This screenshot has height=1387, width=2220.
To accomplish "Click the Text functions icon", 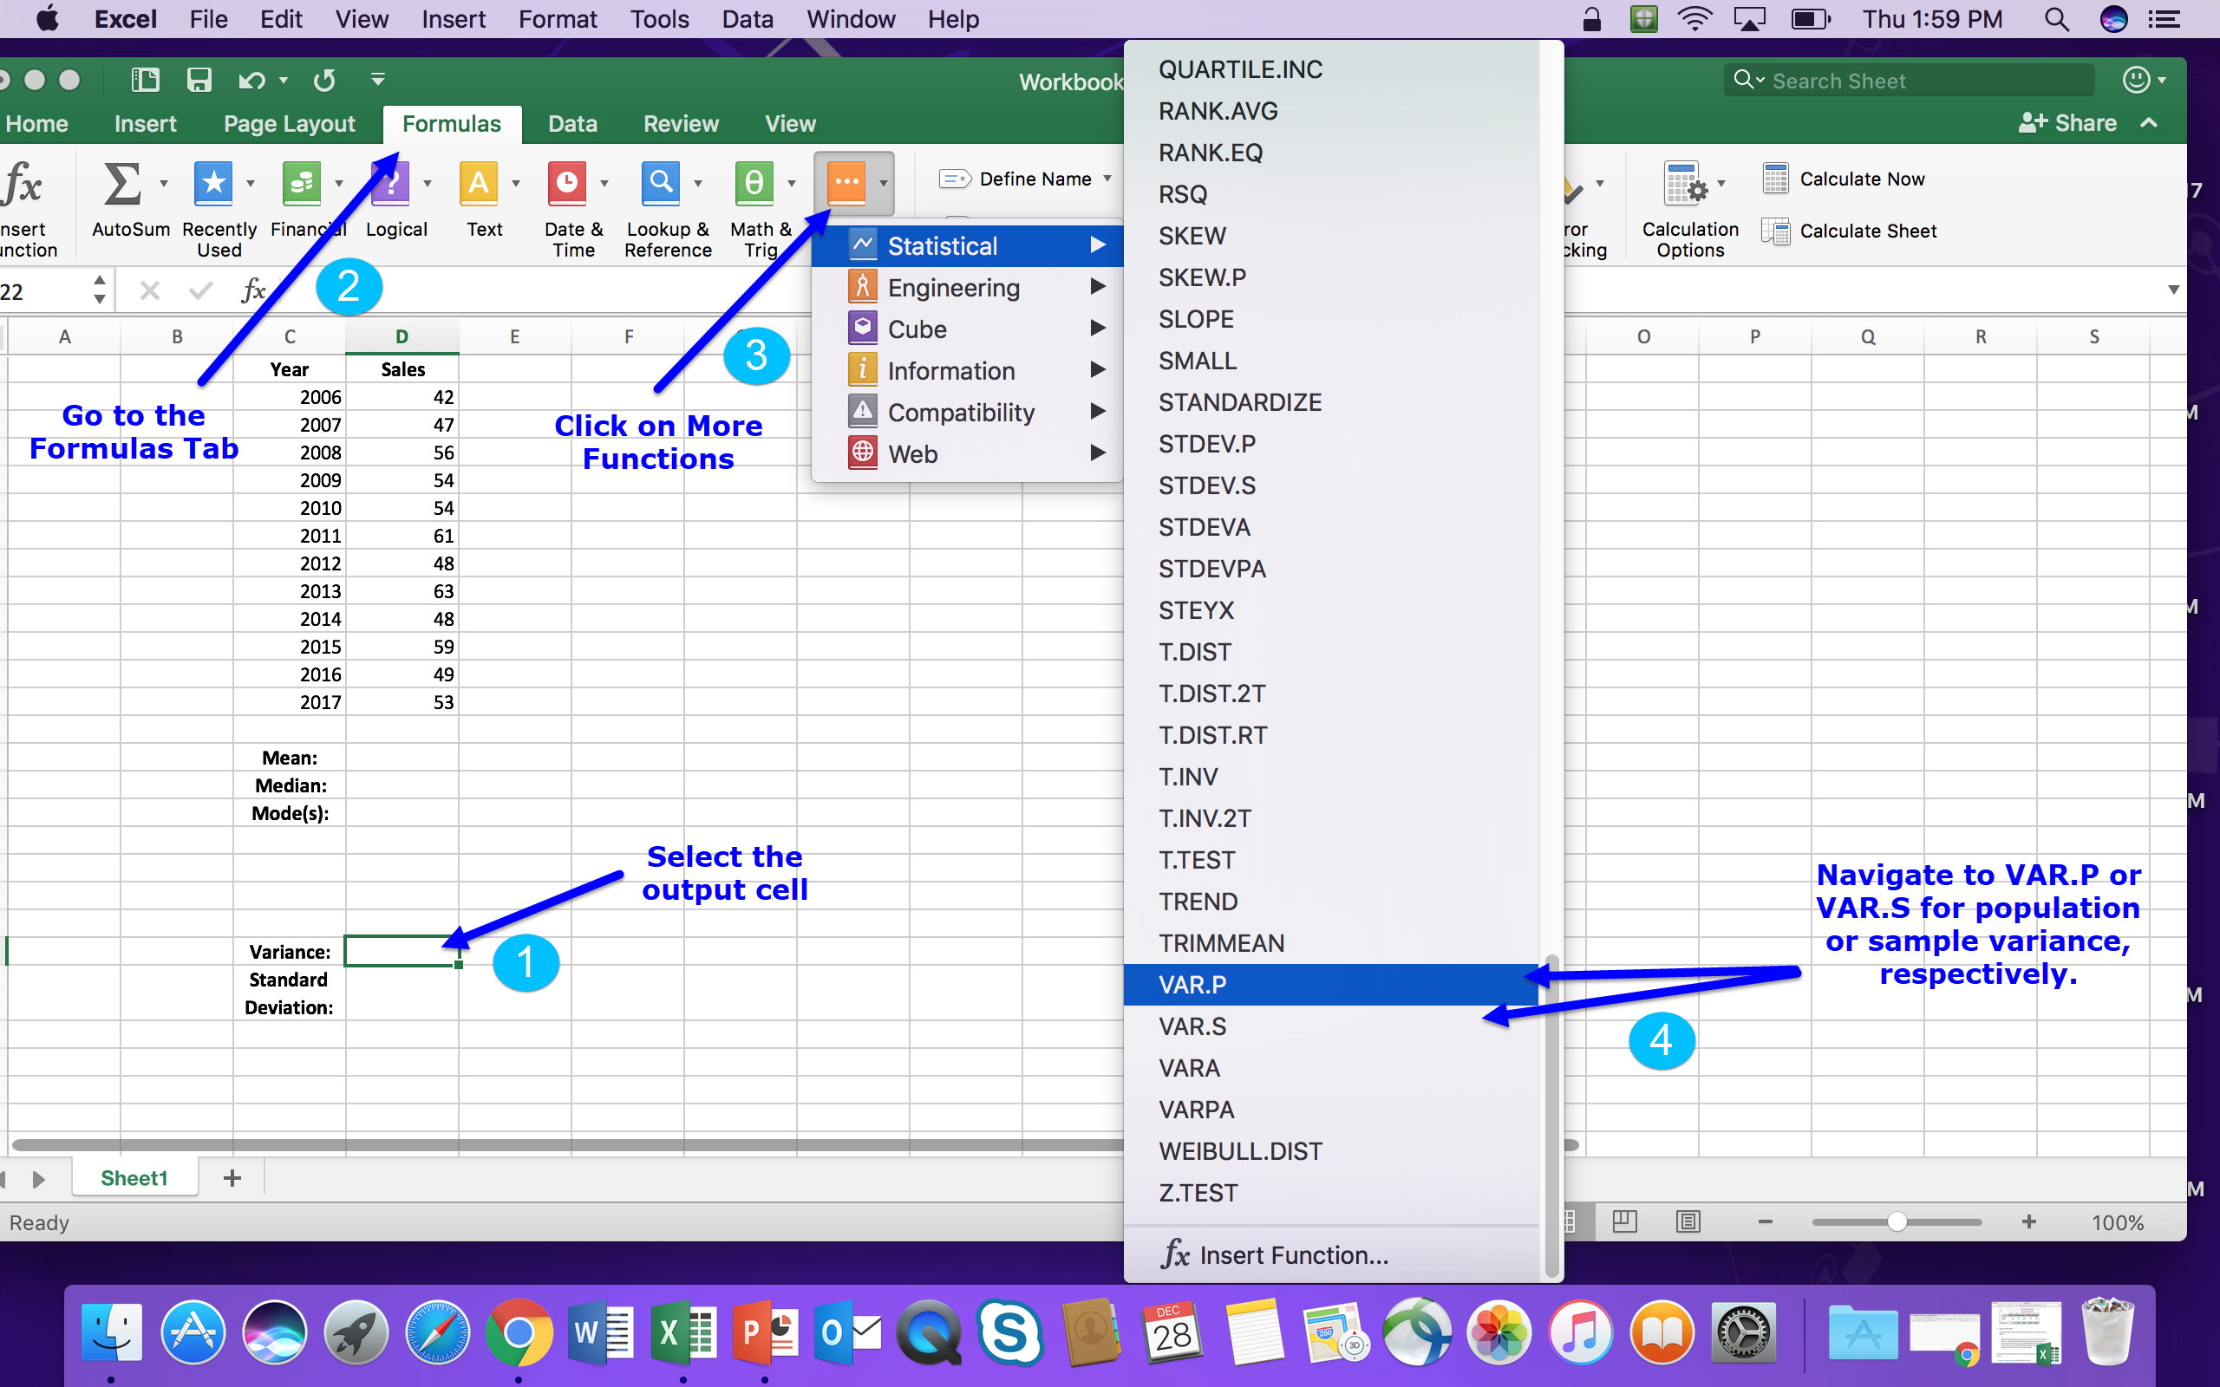I will 478,185.
